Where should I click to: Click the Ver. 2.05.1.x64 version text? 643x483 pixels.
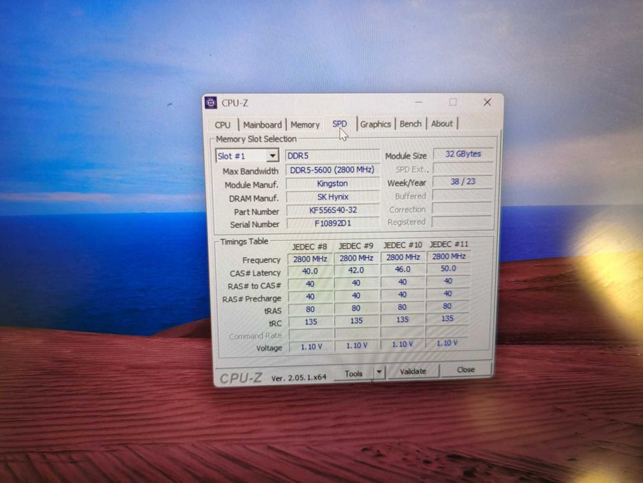(298, 377)
